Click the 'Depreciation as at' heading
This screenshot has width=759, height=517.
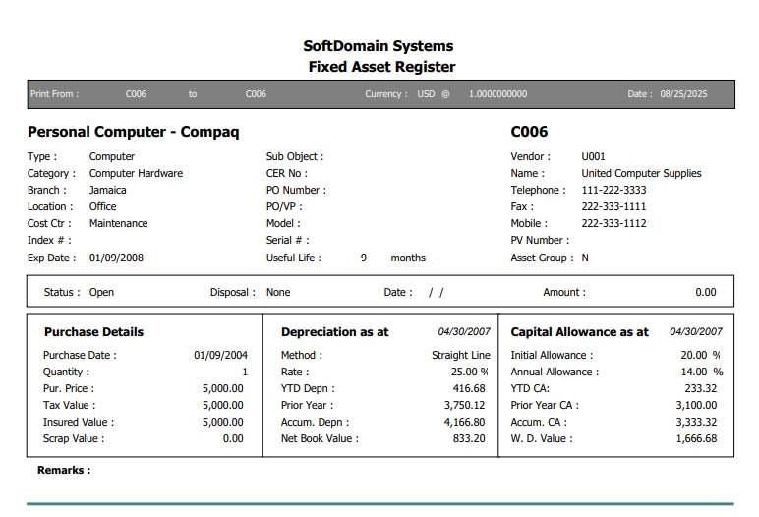335,332
